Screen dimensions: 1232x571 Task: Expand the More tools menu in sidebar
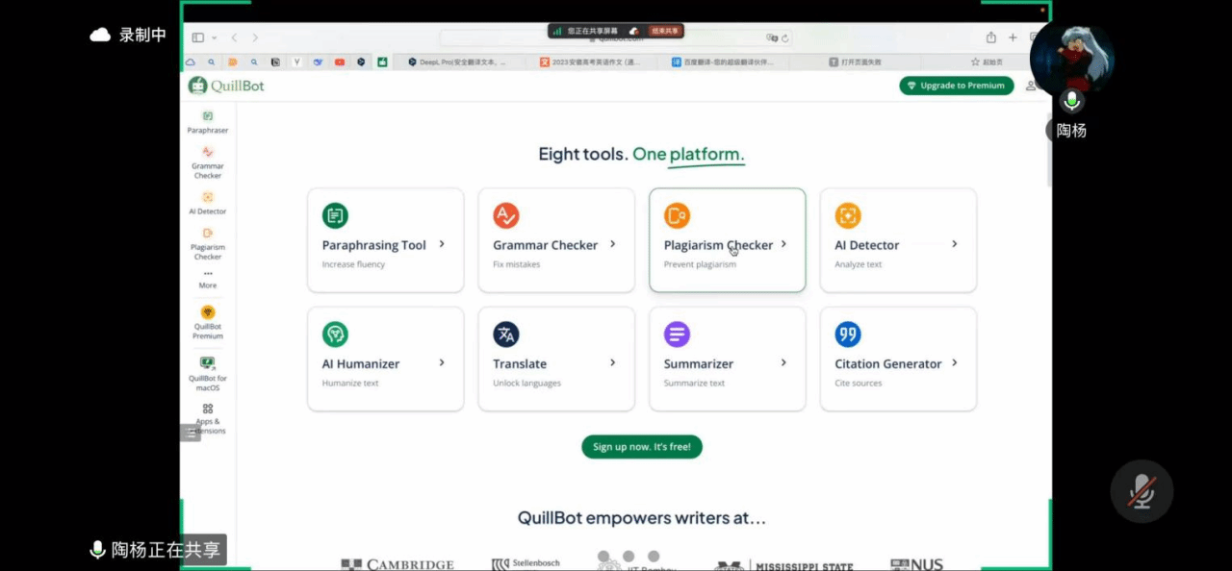coord(208,278)
